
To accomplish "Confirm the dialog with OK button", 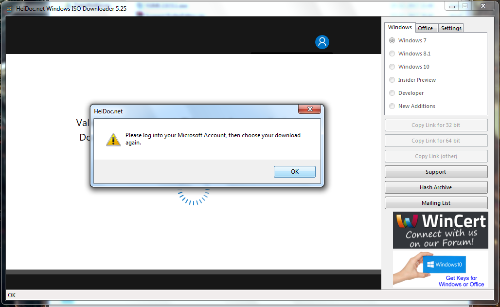I will pos(295,172).
